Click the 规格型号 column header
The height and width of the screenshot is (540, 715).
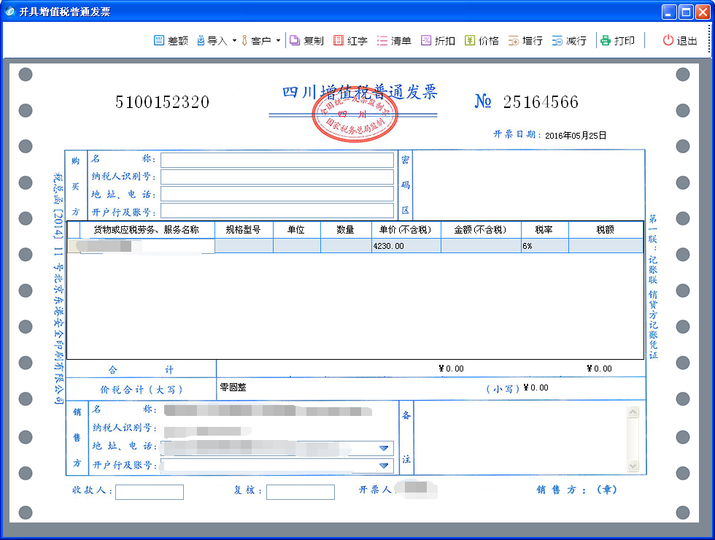click(x=244, y=230)
